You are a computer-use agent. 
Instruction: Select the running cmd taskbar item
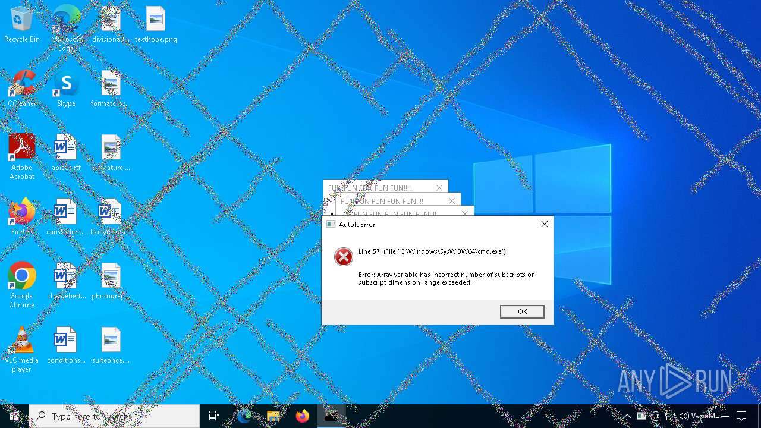331,416
